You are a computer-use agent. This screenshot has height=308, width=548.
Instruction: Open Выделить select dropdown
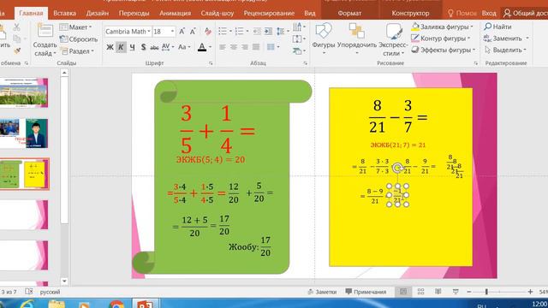(x=505, y=50)
